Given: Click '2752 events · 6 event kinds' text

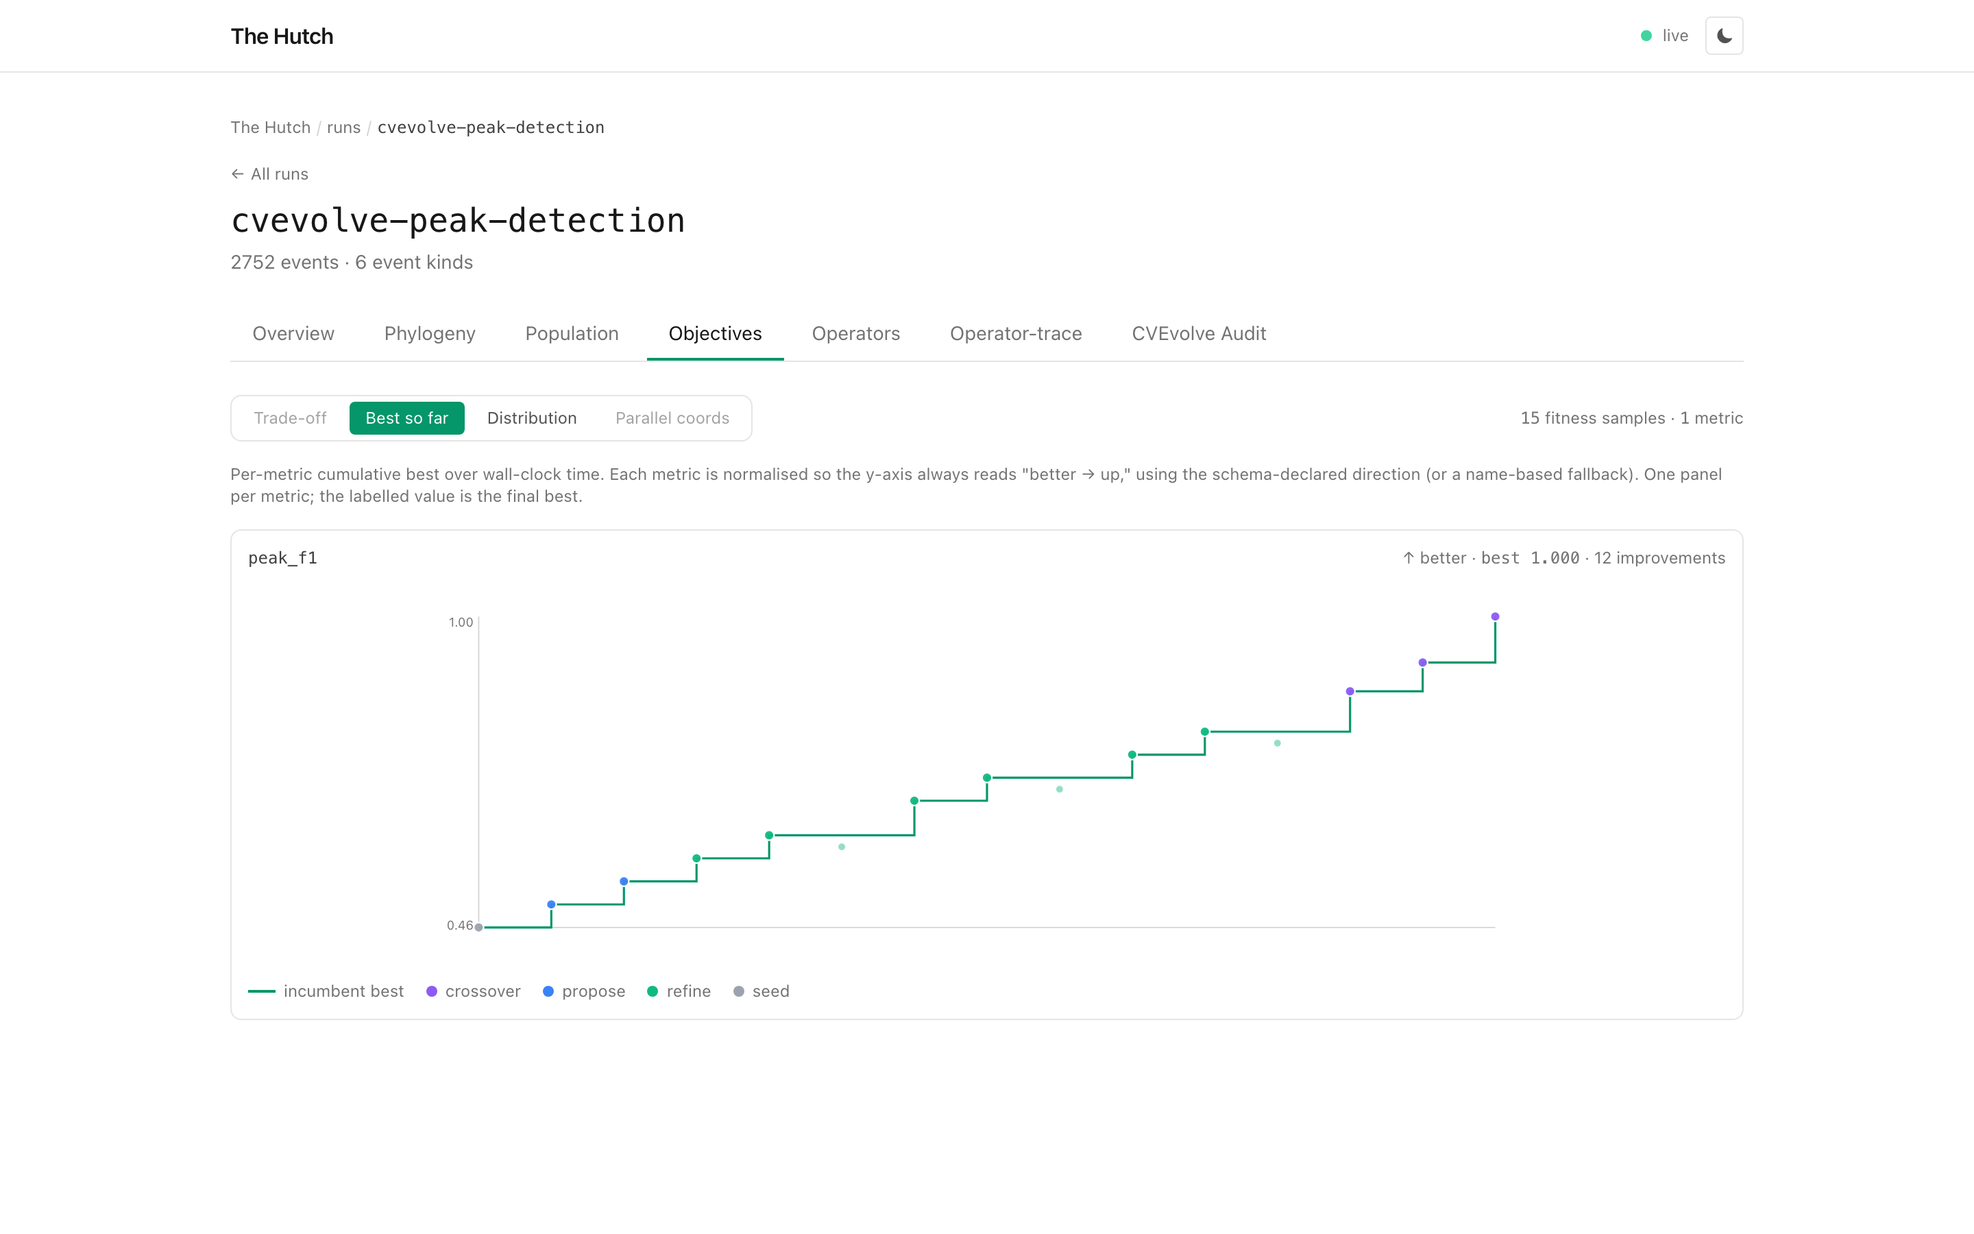Looking at the screenshot, I should (352, 262).
